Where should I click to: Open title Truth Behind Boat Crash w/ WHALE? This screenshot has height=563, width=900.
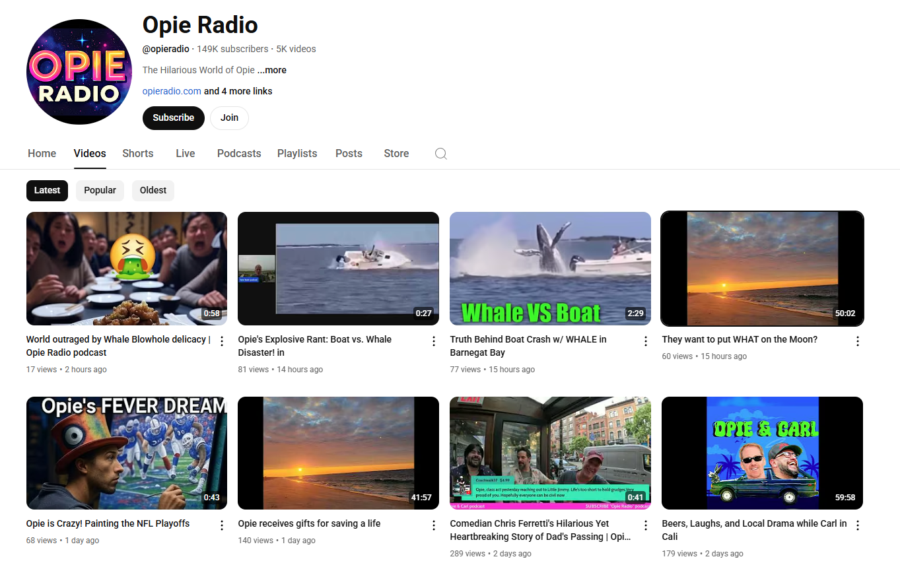tap(528, 346)
